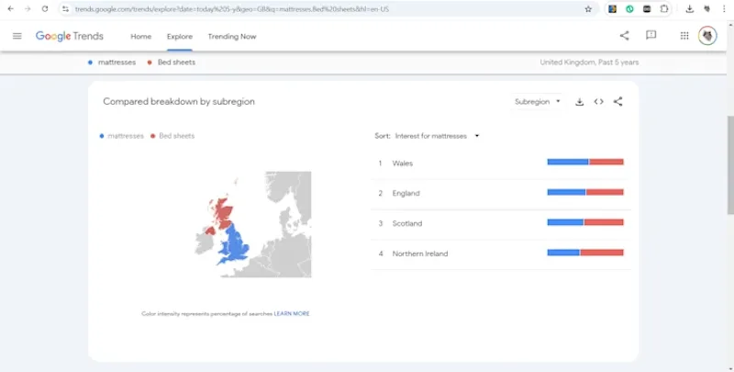Click 'United Kingdom, Past 5 years' text
Image resolution: width=734 pixels, height=372 pixels.
pos(589,62)
